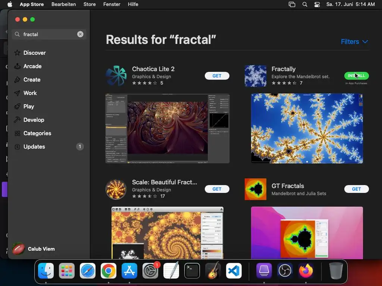Launch Safari from the Dock
The image size is (382, 286).
tap(88, 271)
